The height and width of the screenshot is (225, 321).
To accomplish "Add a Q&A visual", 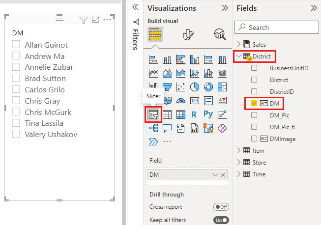I will pyautogui.click(x=167, y=128).
